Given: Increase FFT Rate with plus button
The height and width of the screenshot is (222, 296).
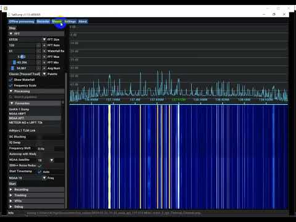Looking at the screenshot, I should tap(44, 45).
